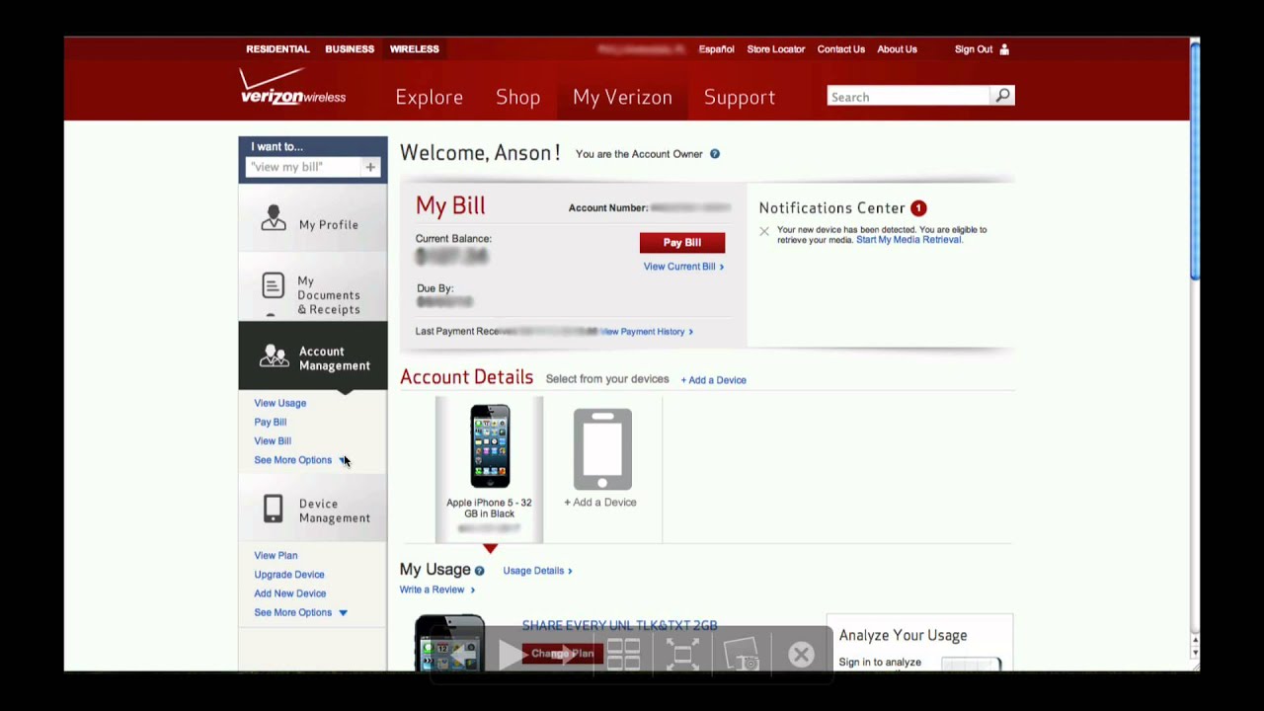Switch to the Business tab

tap(350, 49)
